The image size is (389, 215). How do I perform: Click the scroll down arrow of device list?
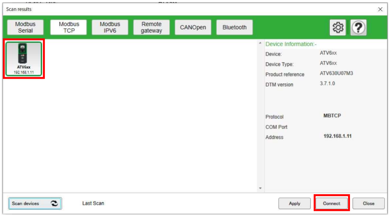[x=260, y=188]
